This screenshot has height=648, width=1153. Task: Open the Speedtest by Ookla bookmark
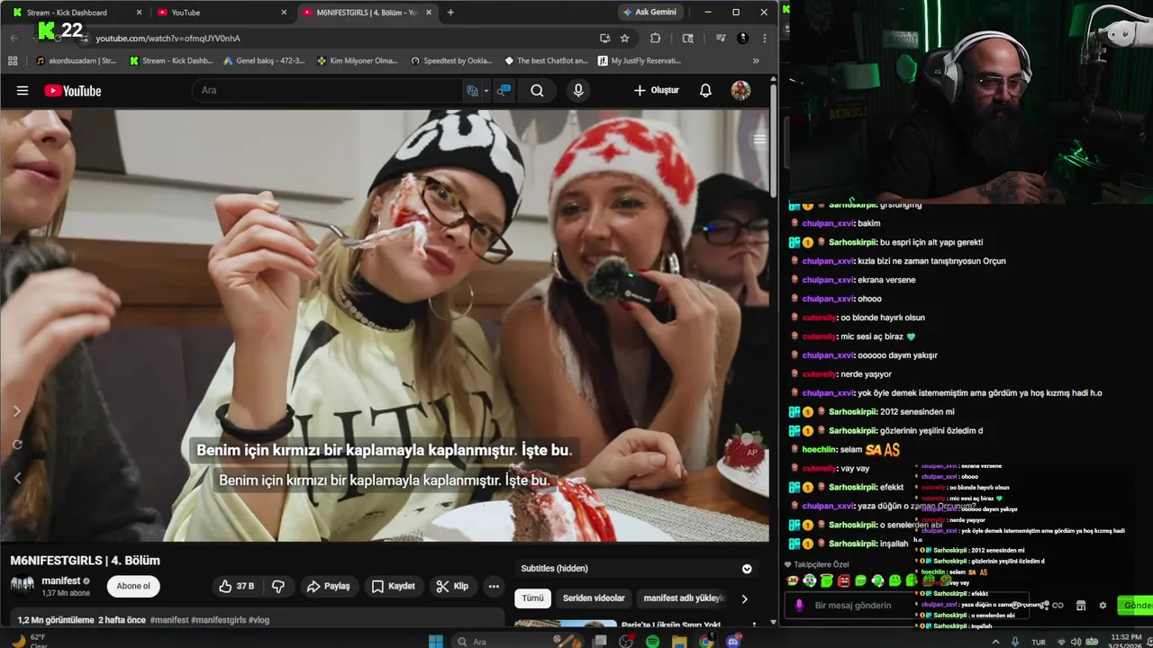coord(451,60)
